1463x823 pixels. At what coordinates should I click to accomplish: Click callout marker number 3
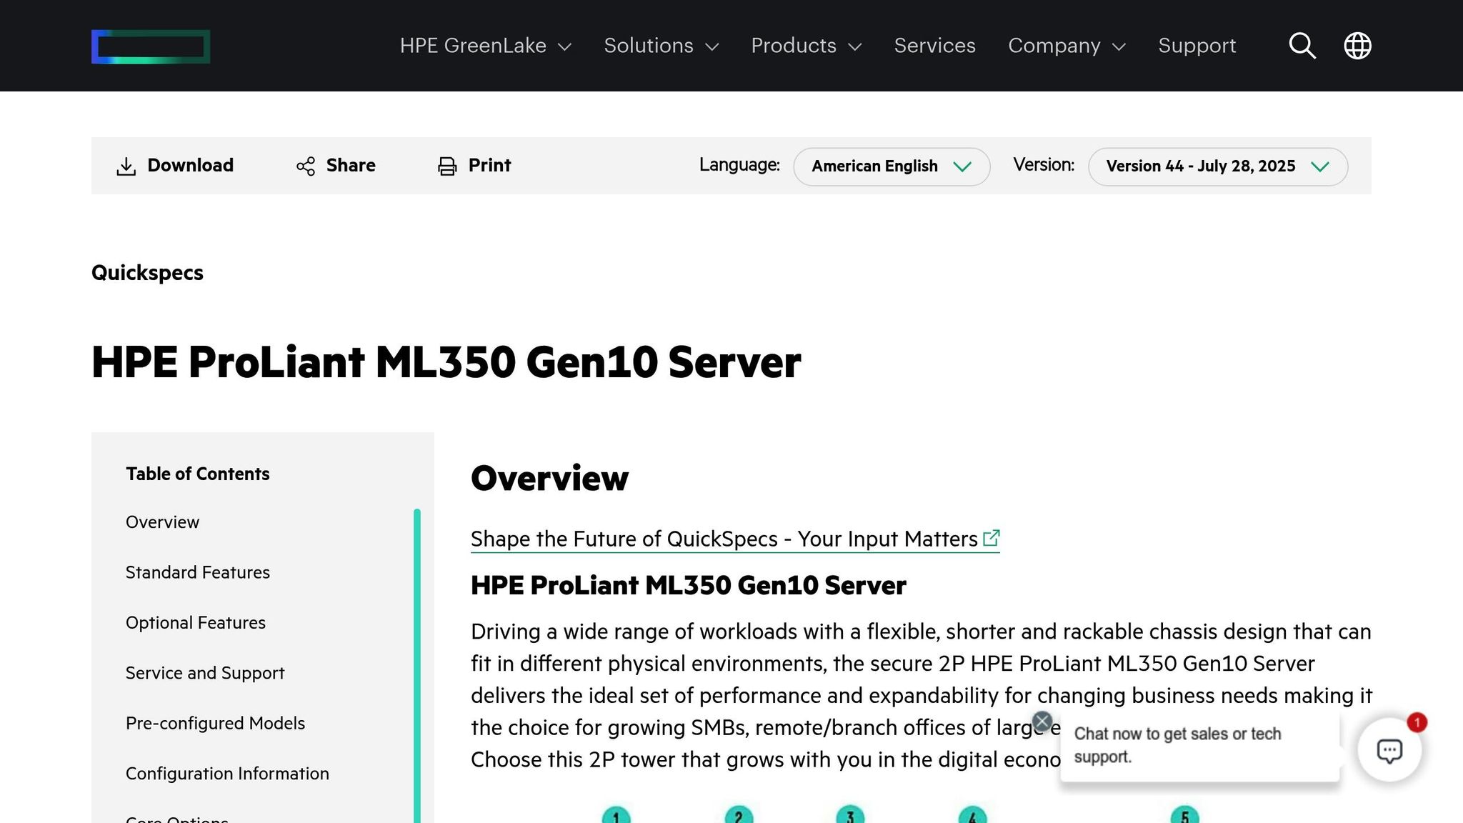click(850, 815)
